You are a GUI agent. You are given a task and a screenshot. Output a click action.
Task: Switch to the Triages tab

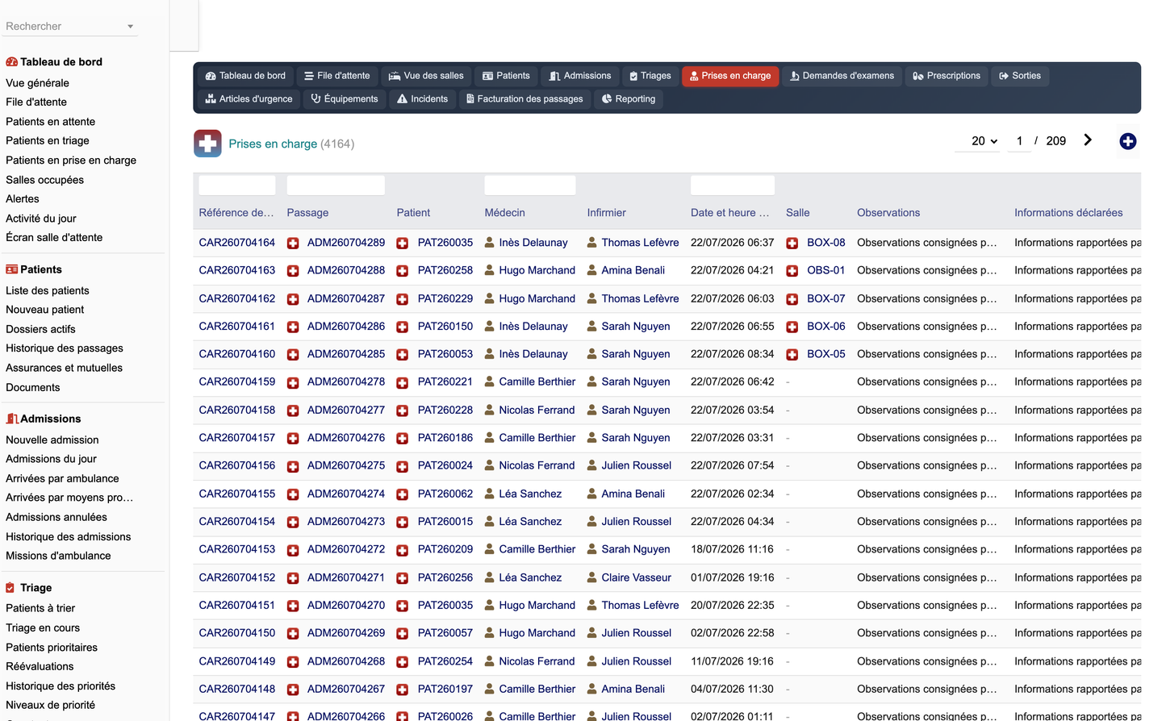(650, 76)
